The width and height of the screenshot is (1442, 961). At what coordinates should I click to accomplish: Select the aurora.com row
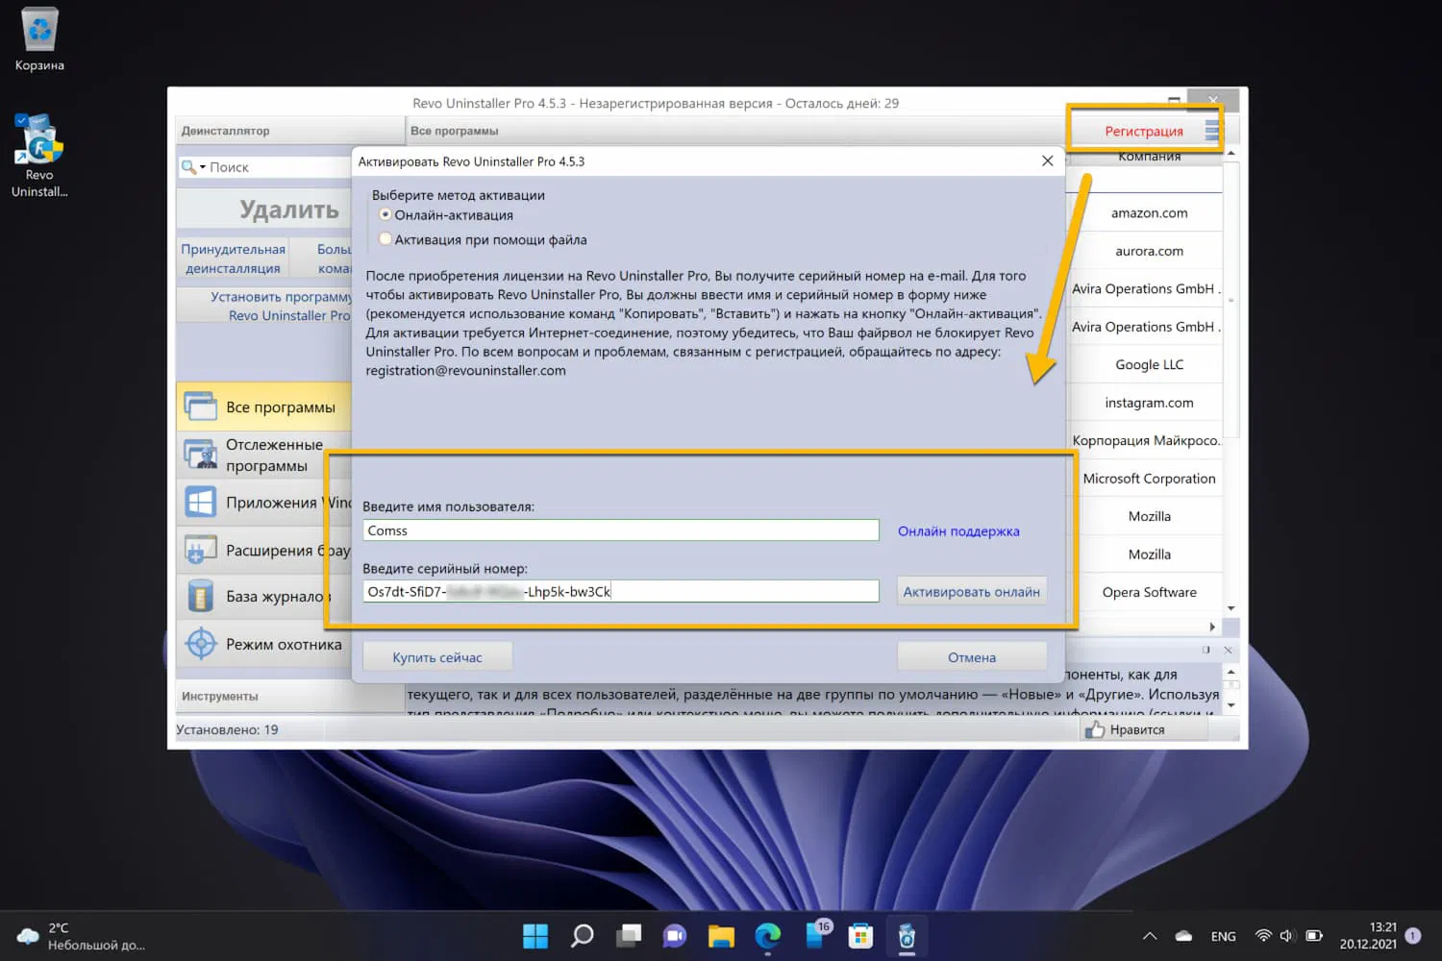tap(1149, 251)
